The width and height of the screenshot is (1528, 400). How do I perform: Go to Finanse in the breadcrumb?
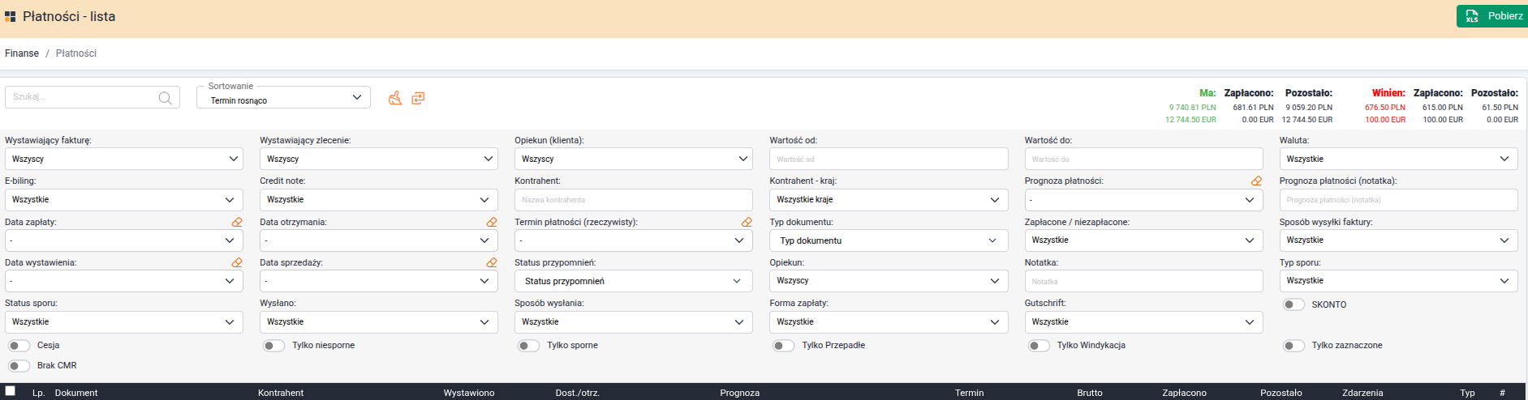(x=22, y=53)
